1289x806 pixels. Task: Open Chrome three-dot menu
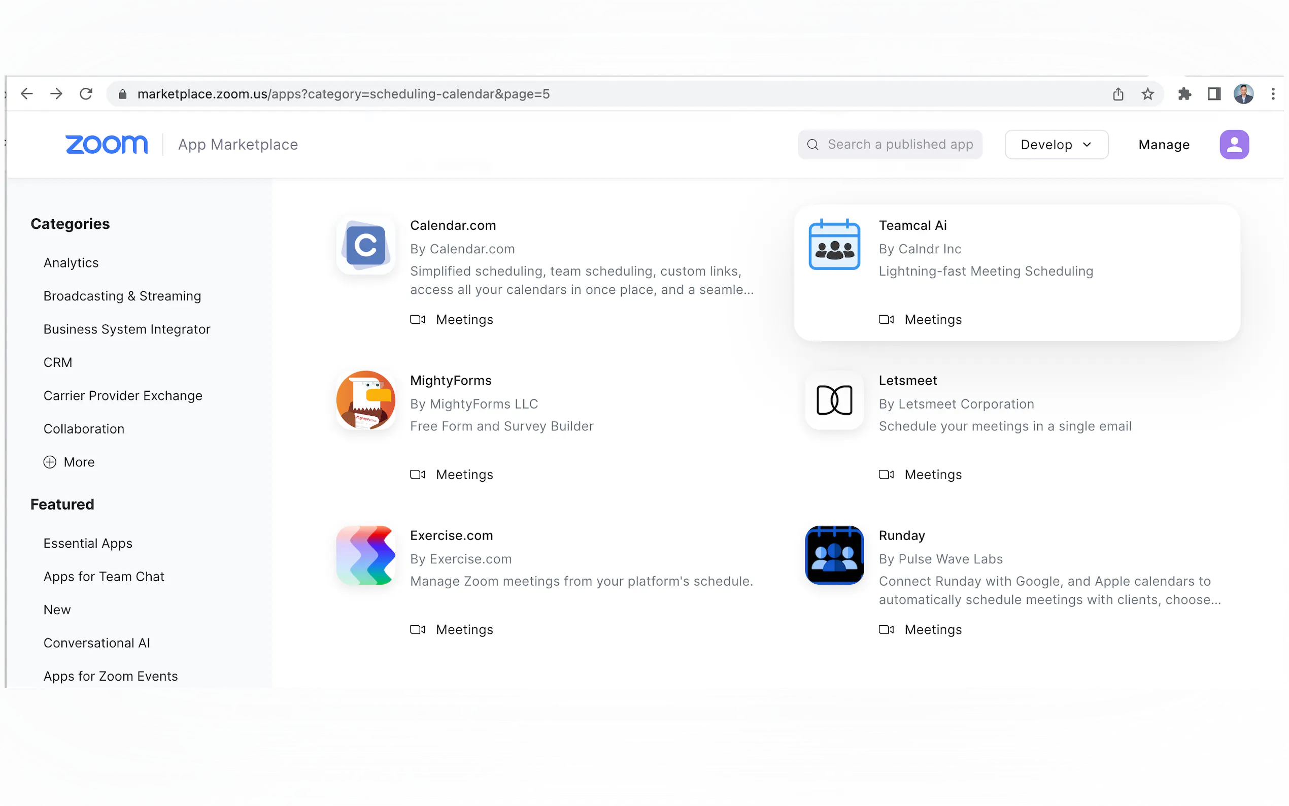click(1272, 94)
